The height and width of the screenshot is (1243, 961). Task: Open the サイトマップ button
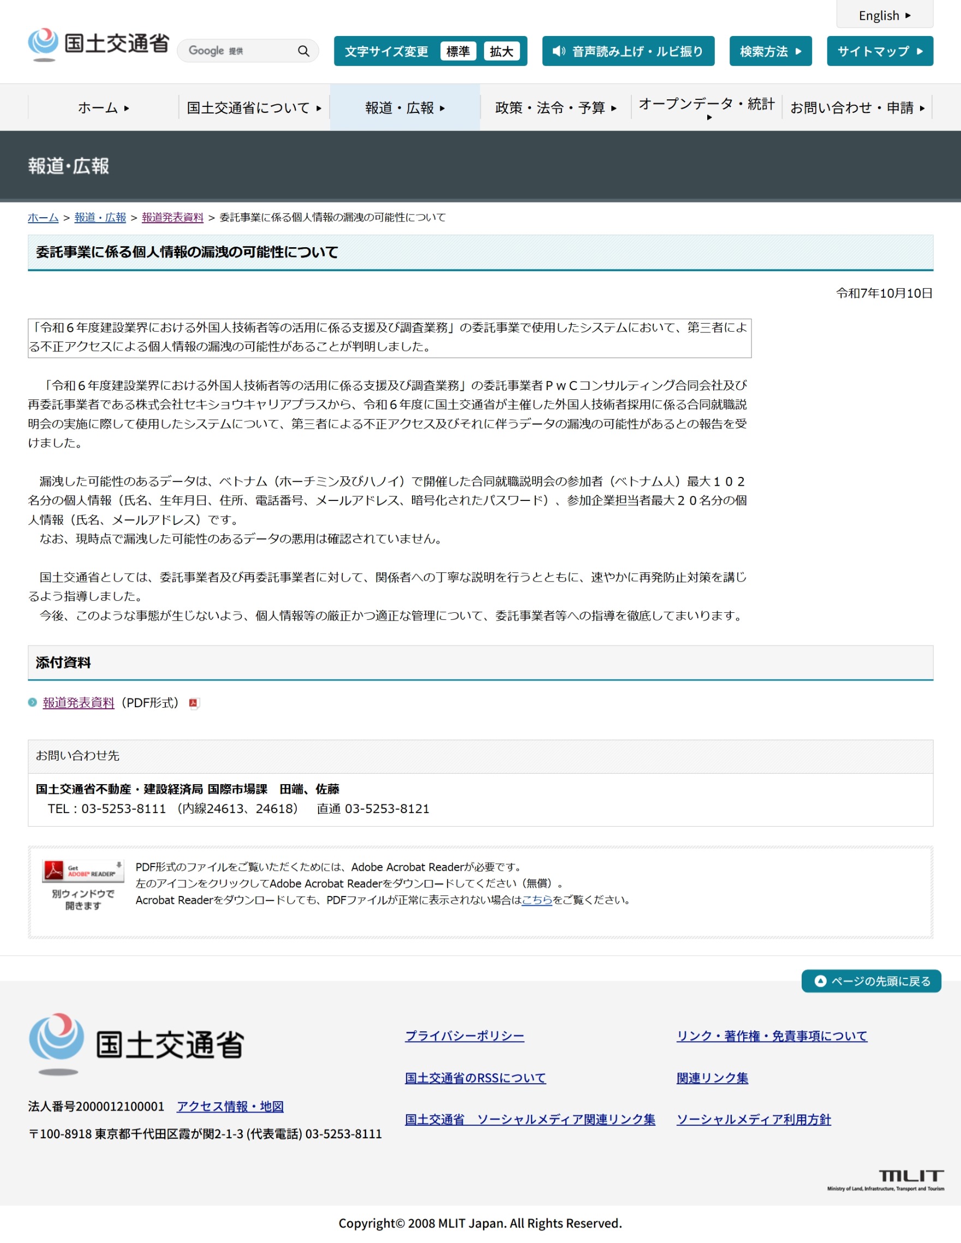click(x=879, y=51)
